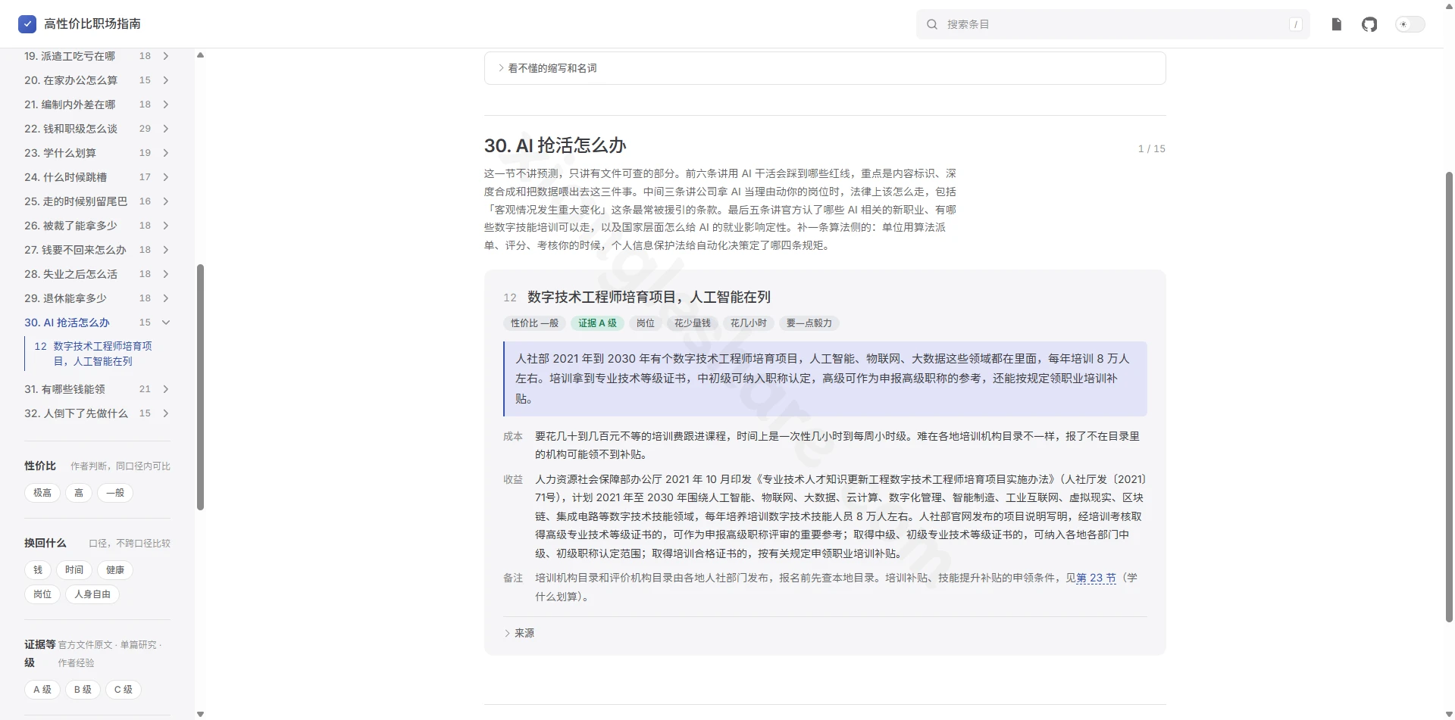Open sidebar item 23. 学什么划算
This screenshot has width=1455, height=720.
point(60,153)
